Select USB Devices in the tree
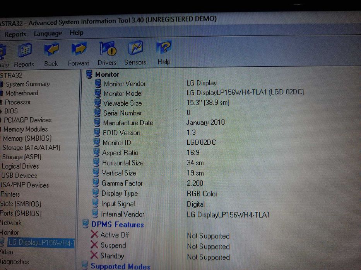Image resolution: width=361 pixels, height=270 pixels. point(19,175)
